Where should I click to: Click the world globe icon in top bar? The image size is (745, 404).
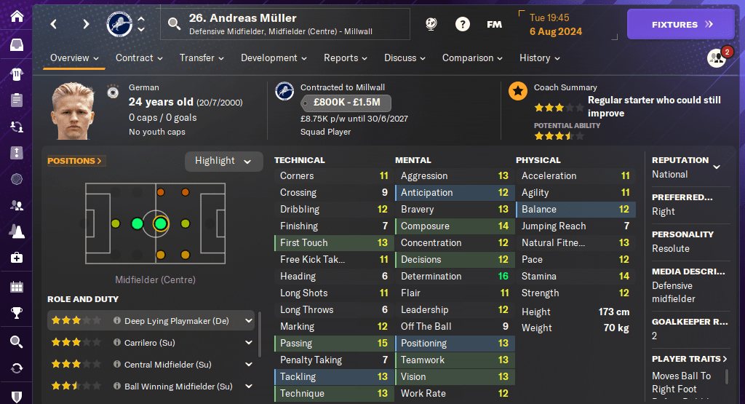(x=431, y=24)
